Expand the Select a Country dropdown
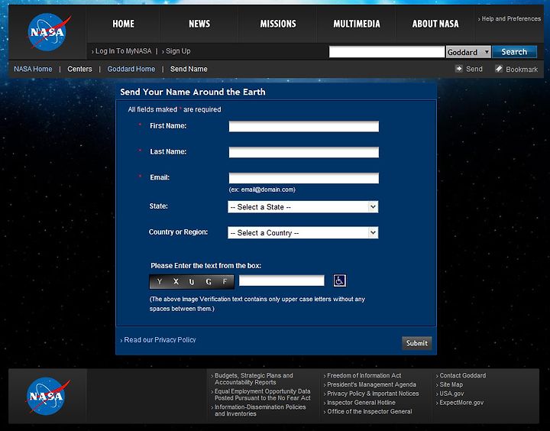 (303, 233)
